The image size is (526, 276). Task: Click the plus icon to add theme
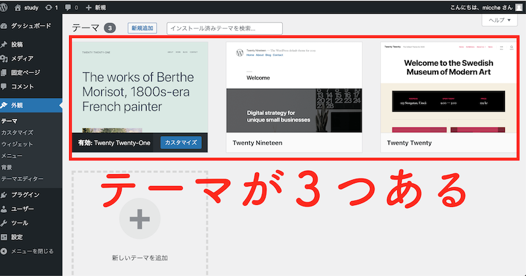tap(140, 219)
